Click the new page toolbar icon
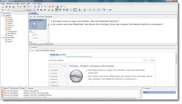Screen dimensions: 182x104 [x=3, y=7]
